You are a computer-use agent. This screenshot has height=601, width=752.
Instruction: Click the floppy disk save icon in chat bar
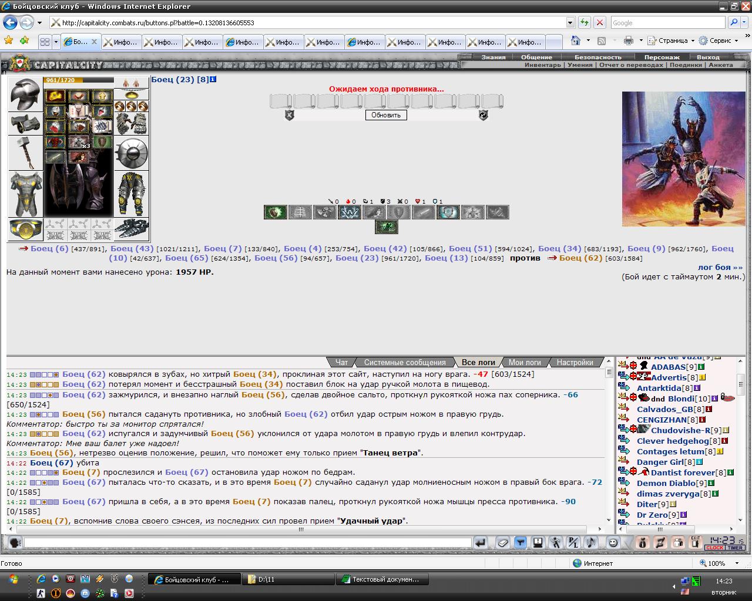click(538, 543)
